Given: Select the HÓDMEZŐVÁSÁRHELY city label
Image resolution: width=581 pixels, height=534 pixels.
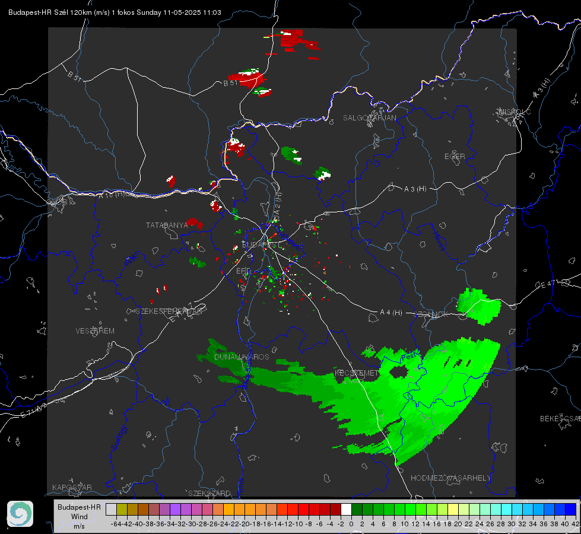Looking at the screenshot, I should tap(450, 478).
